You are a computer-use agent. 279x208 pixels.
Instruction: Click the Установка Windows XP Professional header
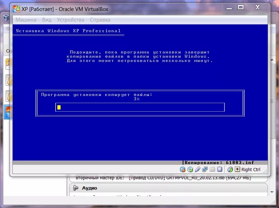coord(68,31)
